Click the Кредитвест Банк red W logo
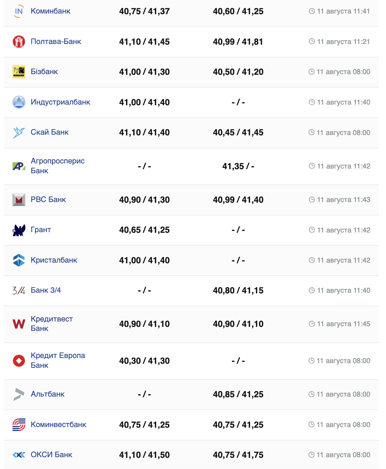Image resolution: width=386 pixels, height=469 pixels. point(19,324)
